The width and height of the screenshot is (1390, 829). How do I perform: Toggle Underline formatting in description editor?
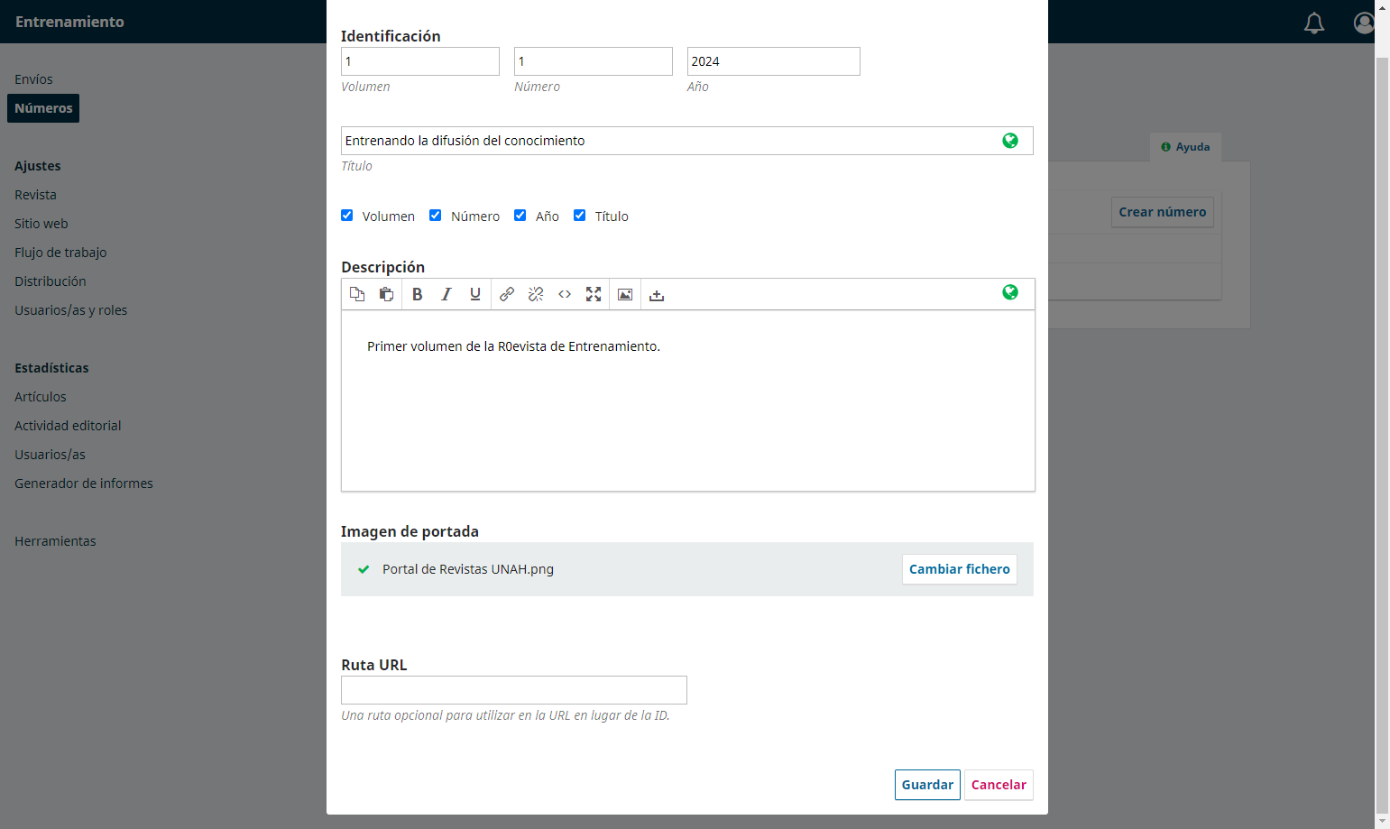coord(475,294)
